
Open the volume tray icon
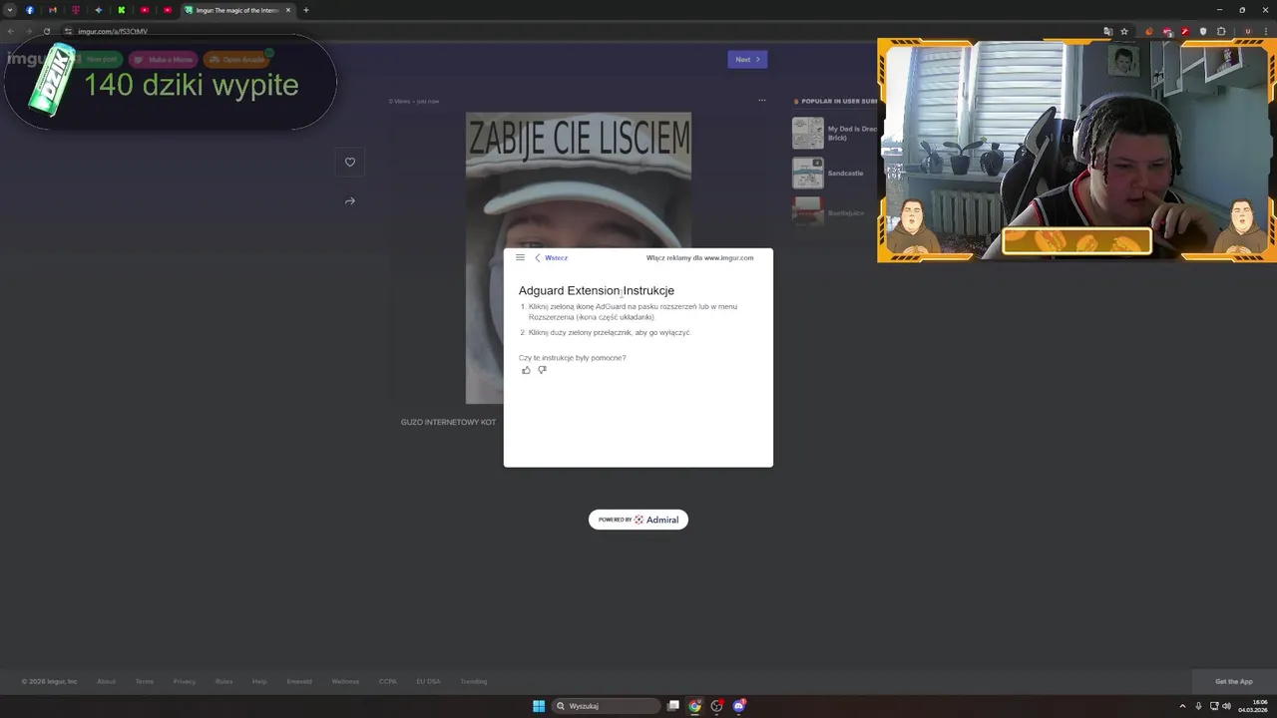click(x=1226, y=706)
